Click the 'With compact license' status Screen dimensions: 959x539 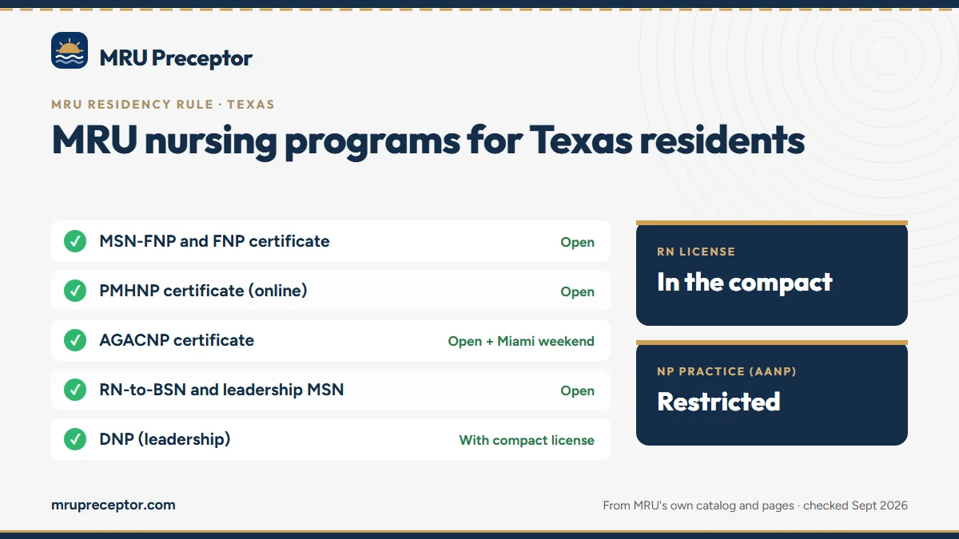(527, 441)
